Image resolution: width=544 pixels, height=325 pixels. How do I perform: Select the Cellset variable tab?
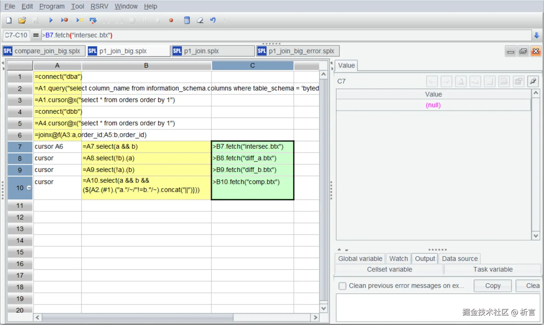coord(389,269)
